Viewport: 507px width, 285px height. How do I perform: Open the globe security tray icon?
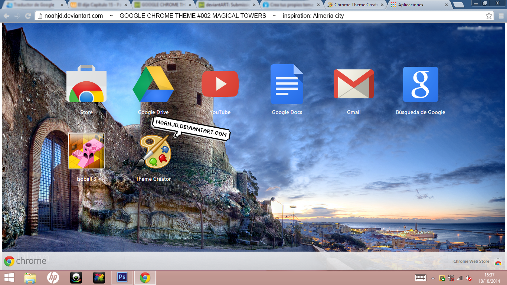[x=442, y=278]
